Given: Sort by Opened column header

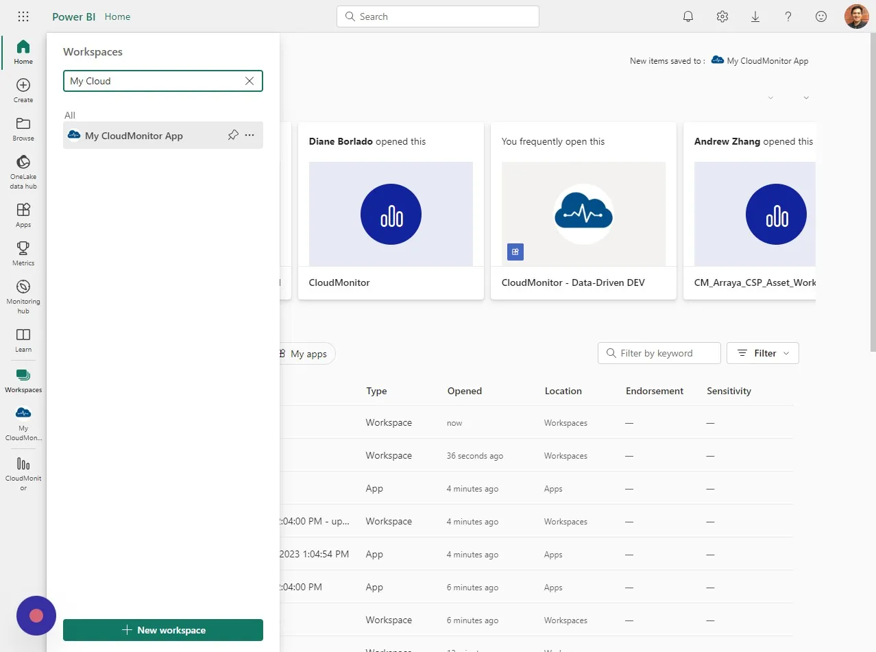Looking at the screenshot, I should coord(465,391).
